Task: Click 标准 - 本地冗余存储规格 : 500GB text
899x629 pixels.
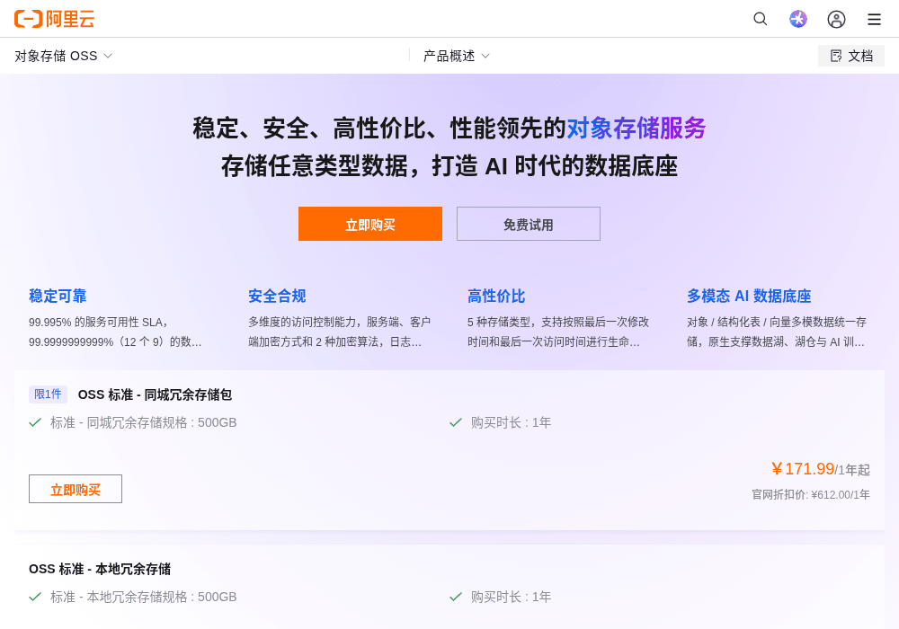Action: pyautogui.click(x=143, y=597)
